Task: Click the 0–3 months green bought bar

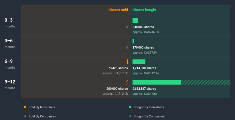Action: click(x=135, y=21)
